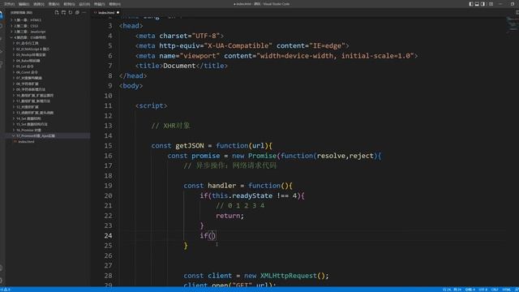
Task: Refresh the Explorer file tree
Action: [71, 13]
